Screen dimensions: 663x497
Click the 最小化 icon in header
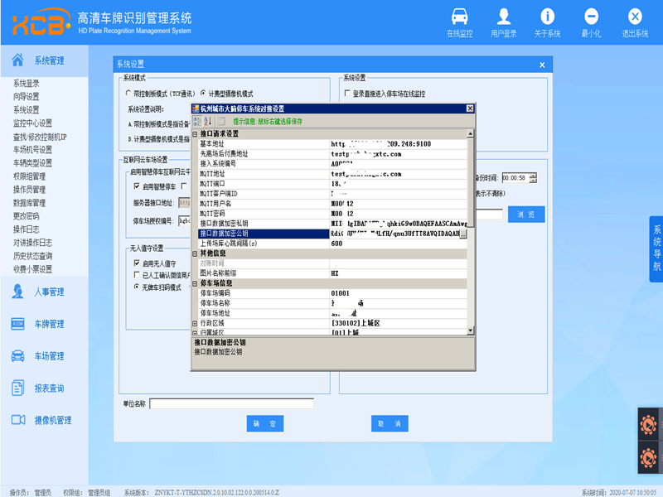pos(591,22)
